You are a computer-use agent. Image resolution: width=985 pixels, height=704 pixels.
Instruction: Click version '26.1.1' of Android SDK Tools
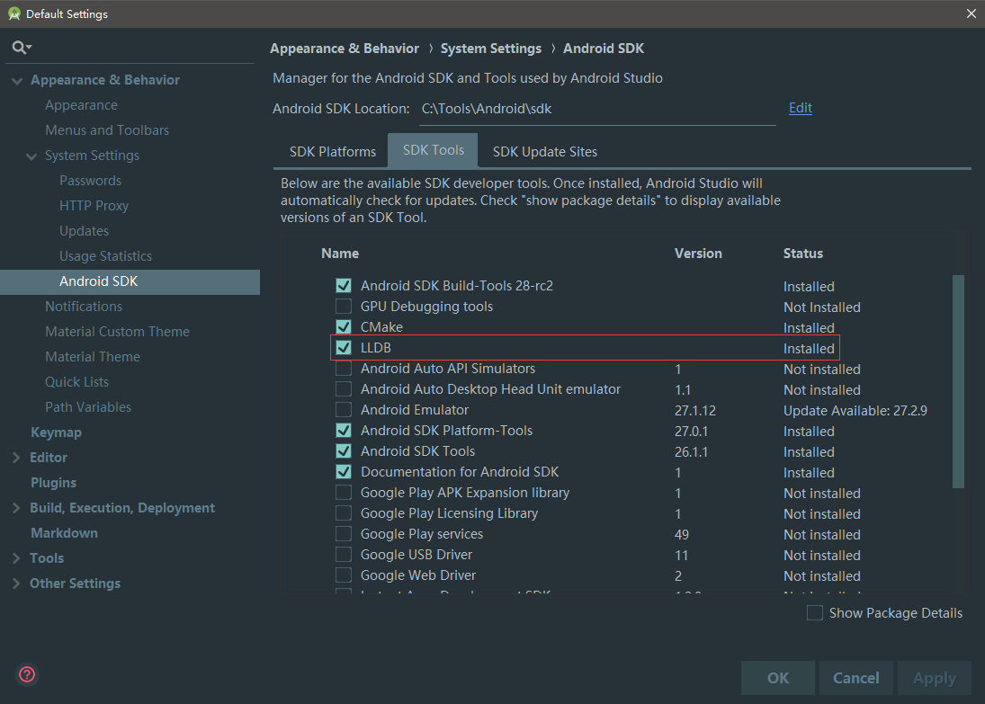(691, 452)
